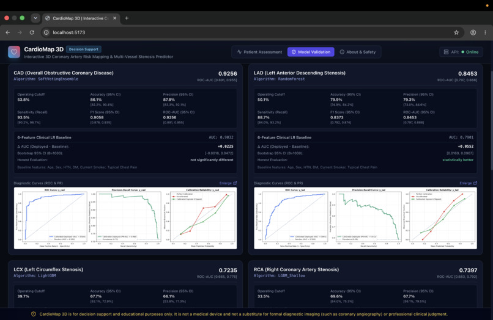Open the Patient Assessment tab
493x320 pixels.
[260, 52]
